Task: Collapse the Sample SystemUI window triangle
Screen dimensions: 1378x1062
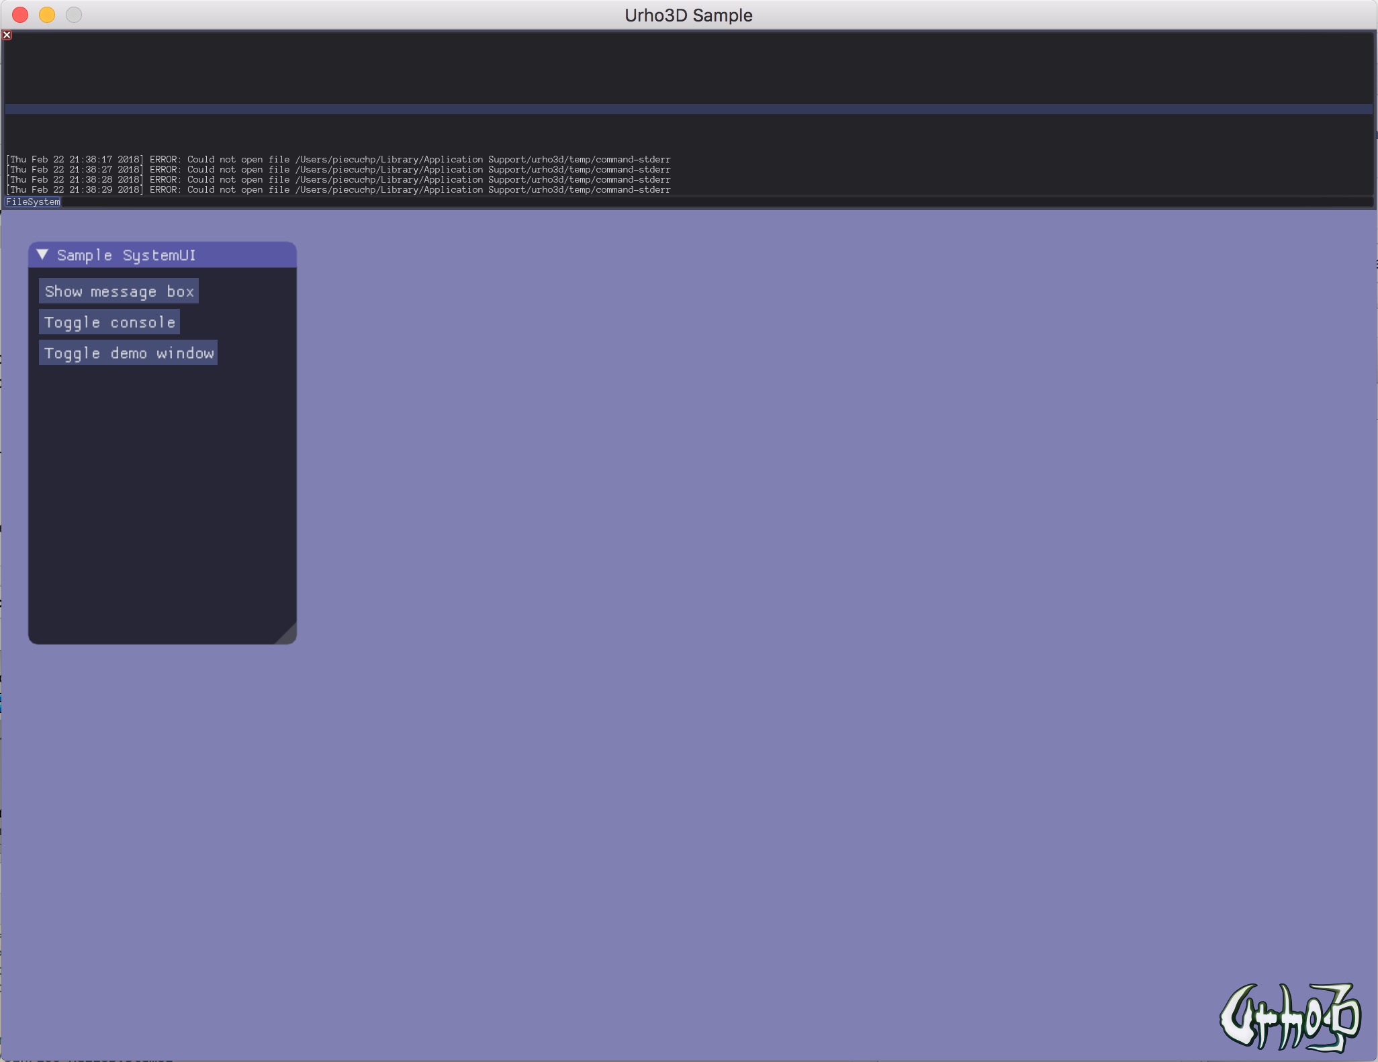Action: coord(43,255)
